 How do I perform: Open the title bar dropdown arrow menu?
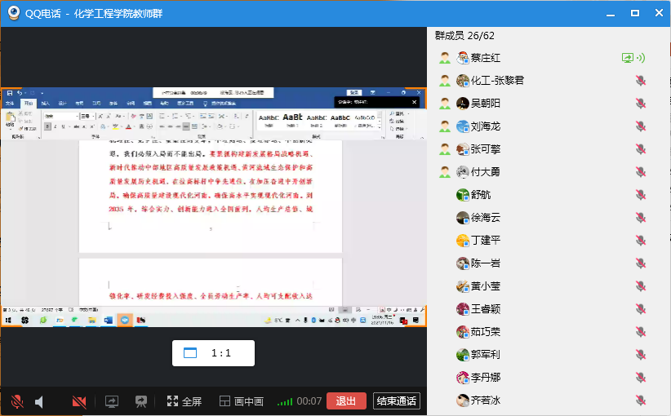609,13
